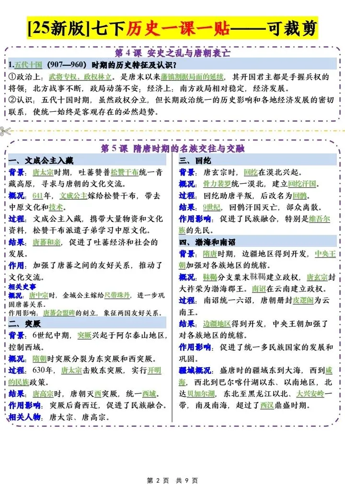Click the scissors cut-line icon
The height and width of the screenshot is (489, 345).
(5, 131)
